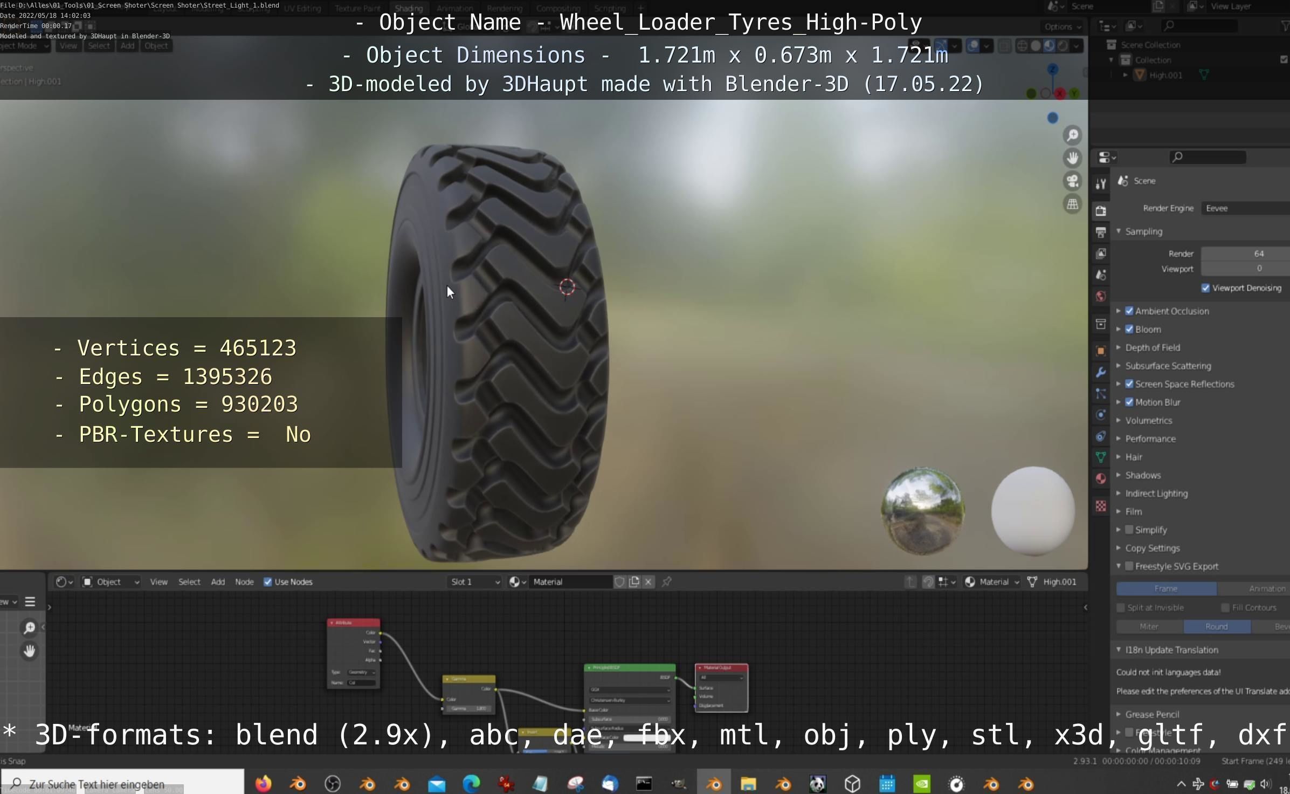
Task: Switch to the Shading workspace tab
Action: point(409,8)
